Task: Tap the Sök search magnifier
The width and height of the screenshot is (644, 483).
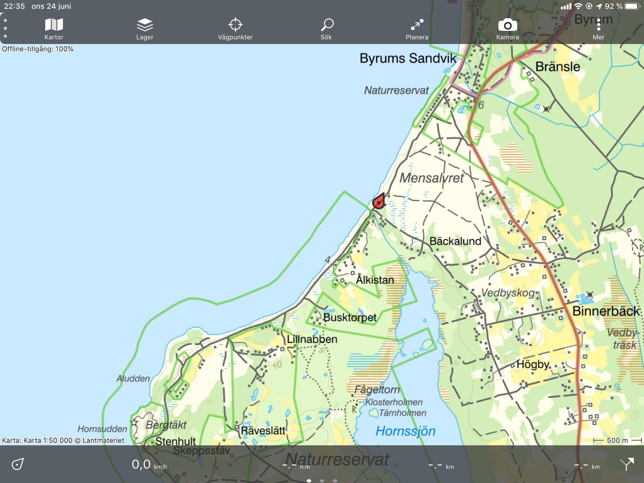Action: coord(326,29)
